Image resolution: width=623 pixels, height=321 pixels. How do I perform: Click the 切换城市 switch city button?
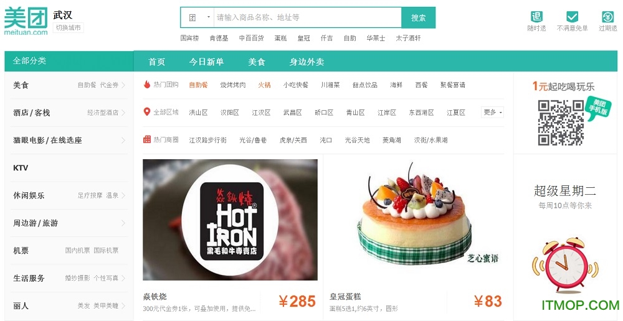[x=69, y=28]
